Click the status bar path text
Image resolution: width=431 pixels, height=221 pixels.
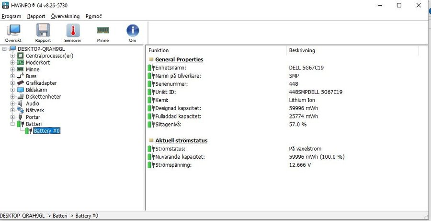49,216
